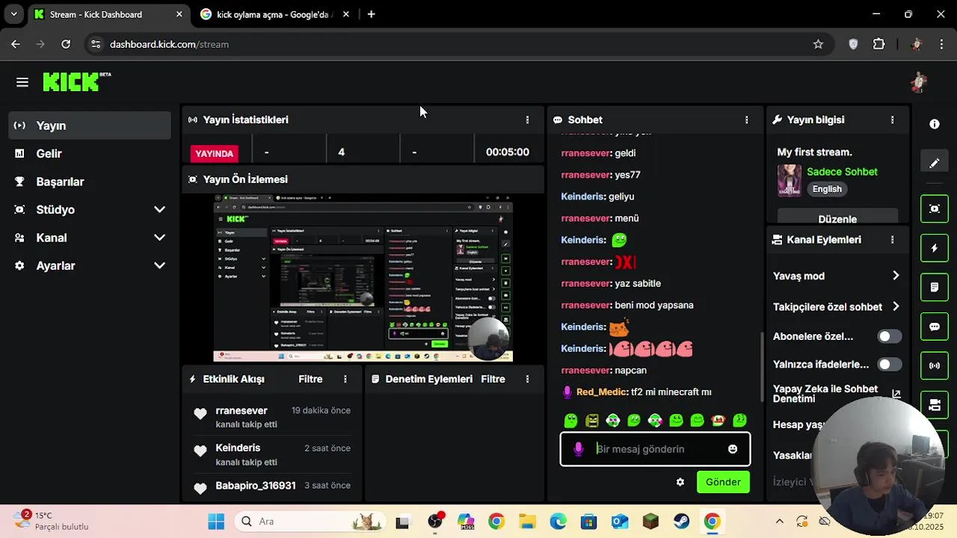Click the English language tag
The height and width of the screenshot is (538, 957).
click(x=827, y=189)
